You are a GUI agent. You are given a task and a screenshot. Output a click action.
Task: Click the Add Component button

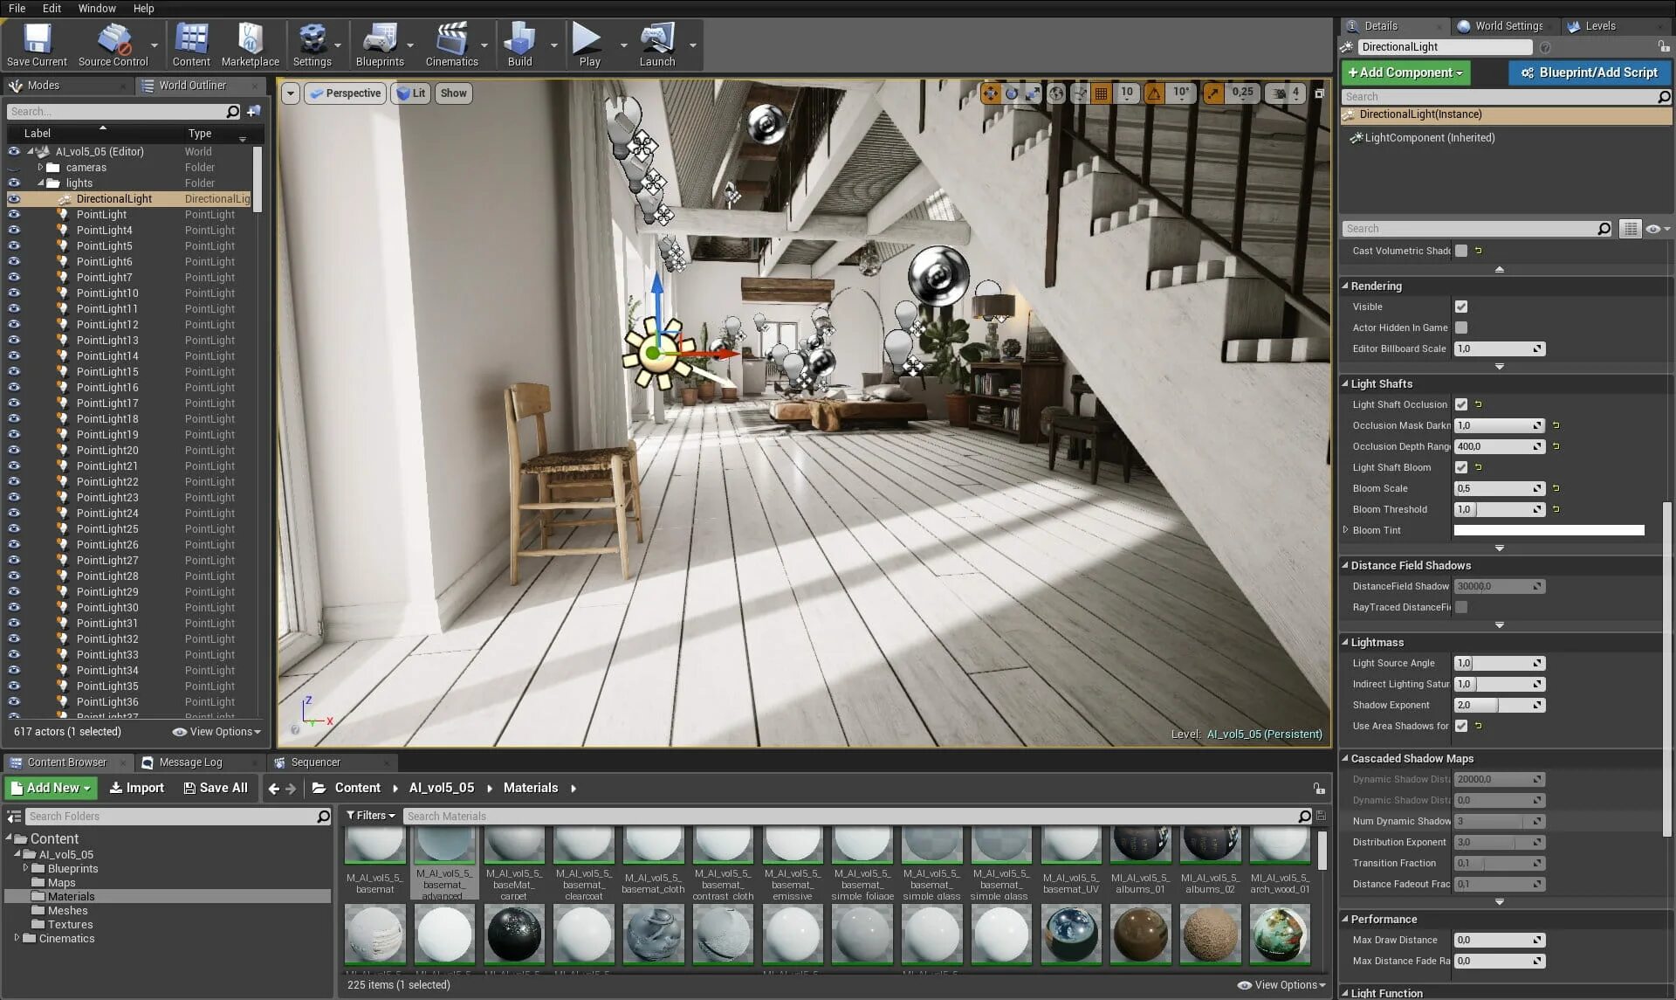click(x=1405, y=72)
